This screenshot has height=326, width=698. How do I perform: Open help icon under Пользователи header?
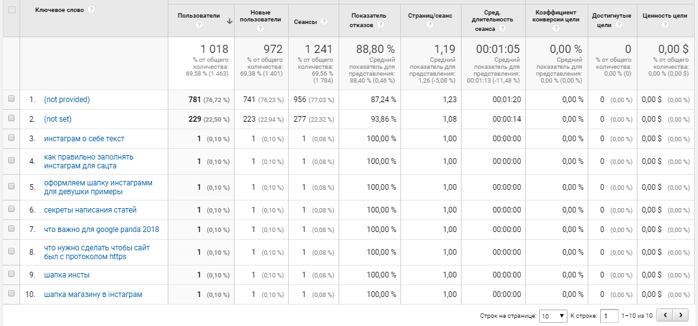click(x=199, y=25)
